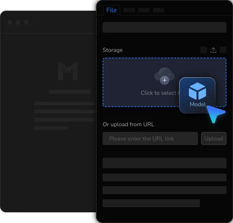Click the cloud plus icon in dropzone
Screen dimensions: 233x223
coord(164,76)
